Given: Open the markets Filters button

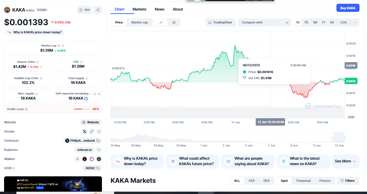Looking at the screenshot, I should [x=348, y=181].
